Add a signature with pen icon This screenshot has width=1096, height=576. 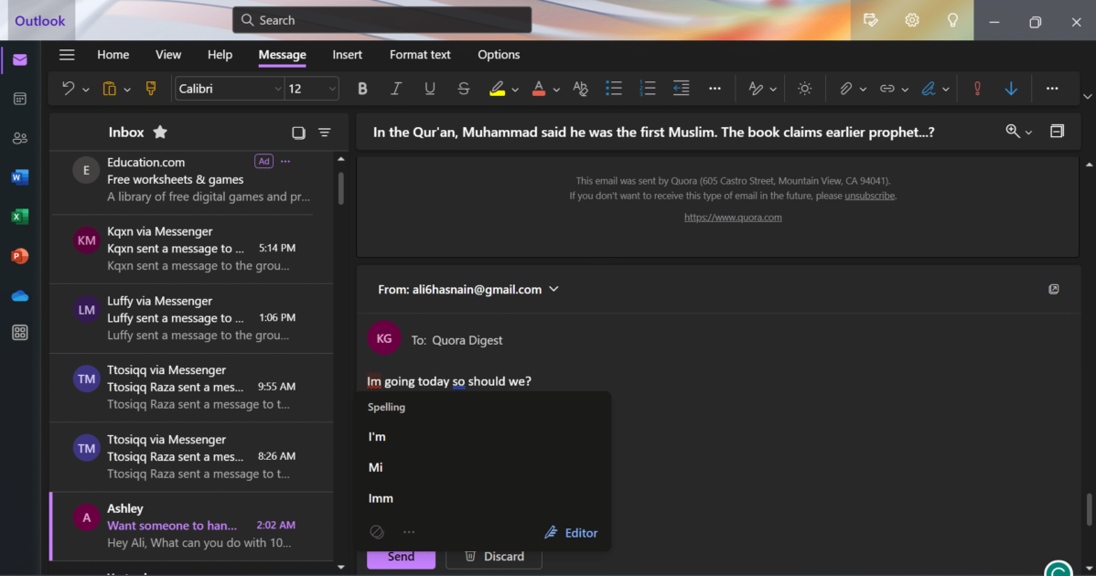[929, 89]
